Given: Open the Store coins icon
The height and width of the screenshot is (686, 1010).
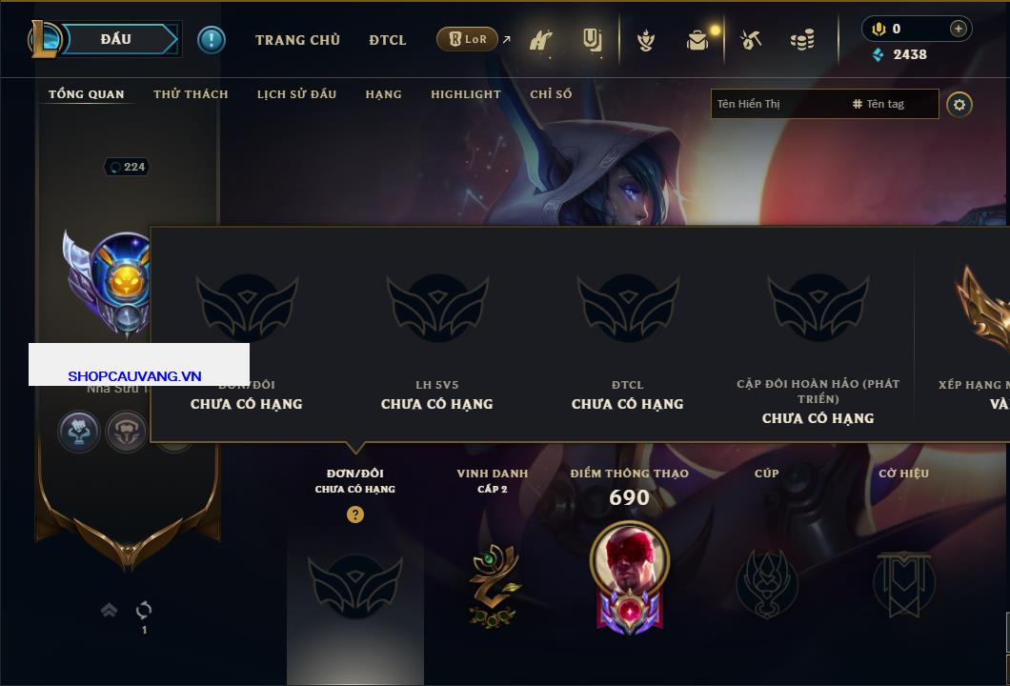Looking at the screenshot, I should pos(802,41).
